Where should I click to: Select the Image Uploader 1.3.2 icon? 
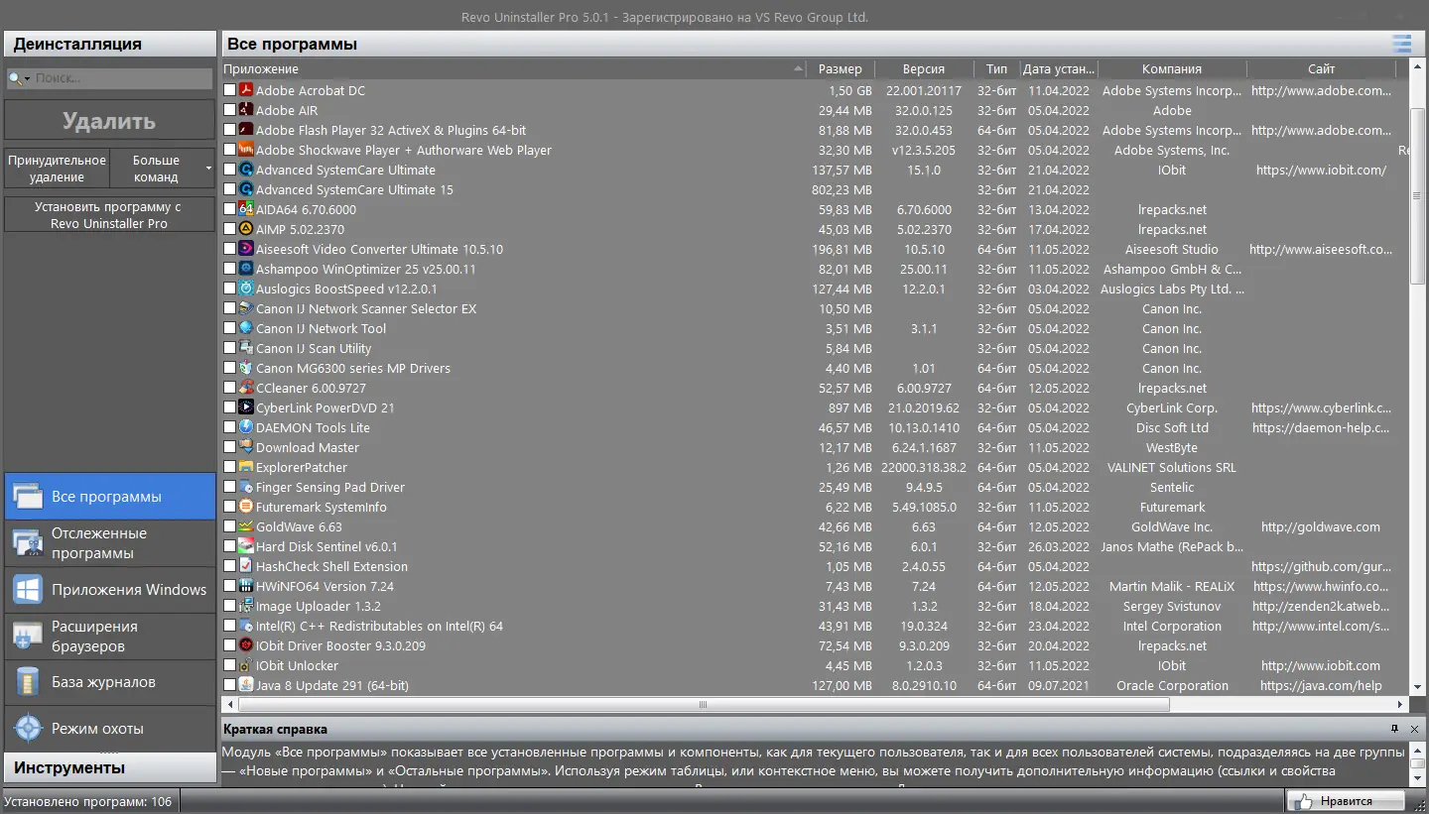point(246,606)
